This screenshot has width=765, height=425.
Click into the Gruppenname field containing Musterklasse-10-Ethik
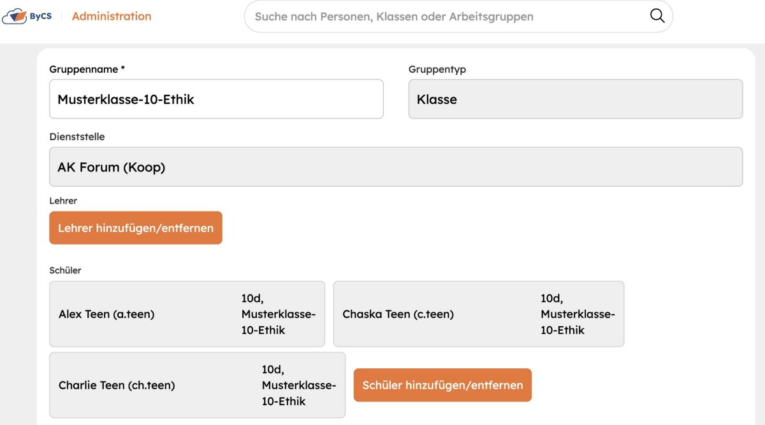click(216, 99)
